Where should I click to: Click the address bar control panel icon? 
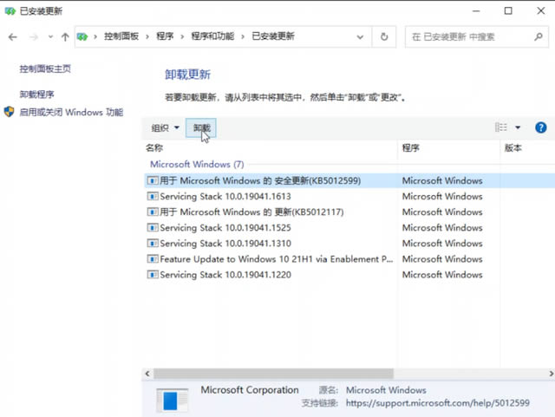(x=82, y=36)
